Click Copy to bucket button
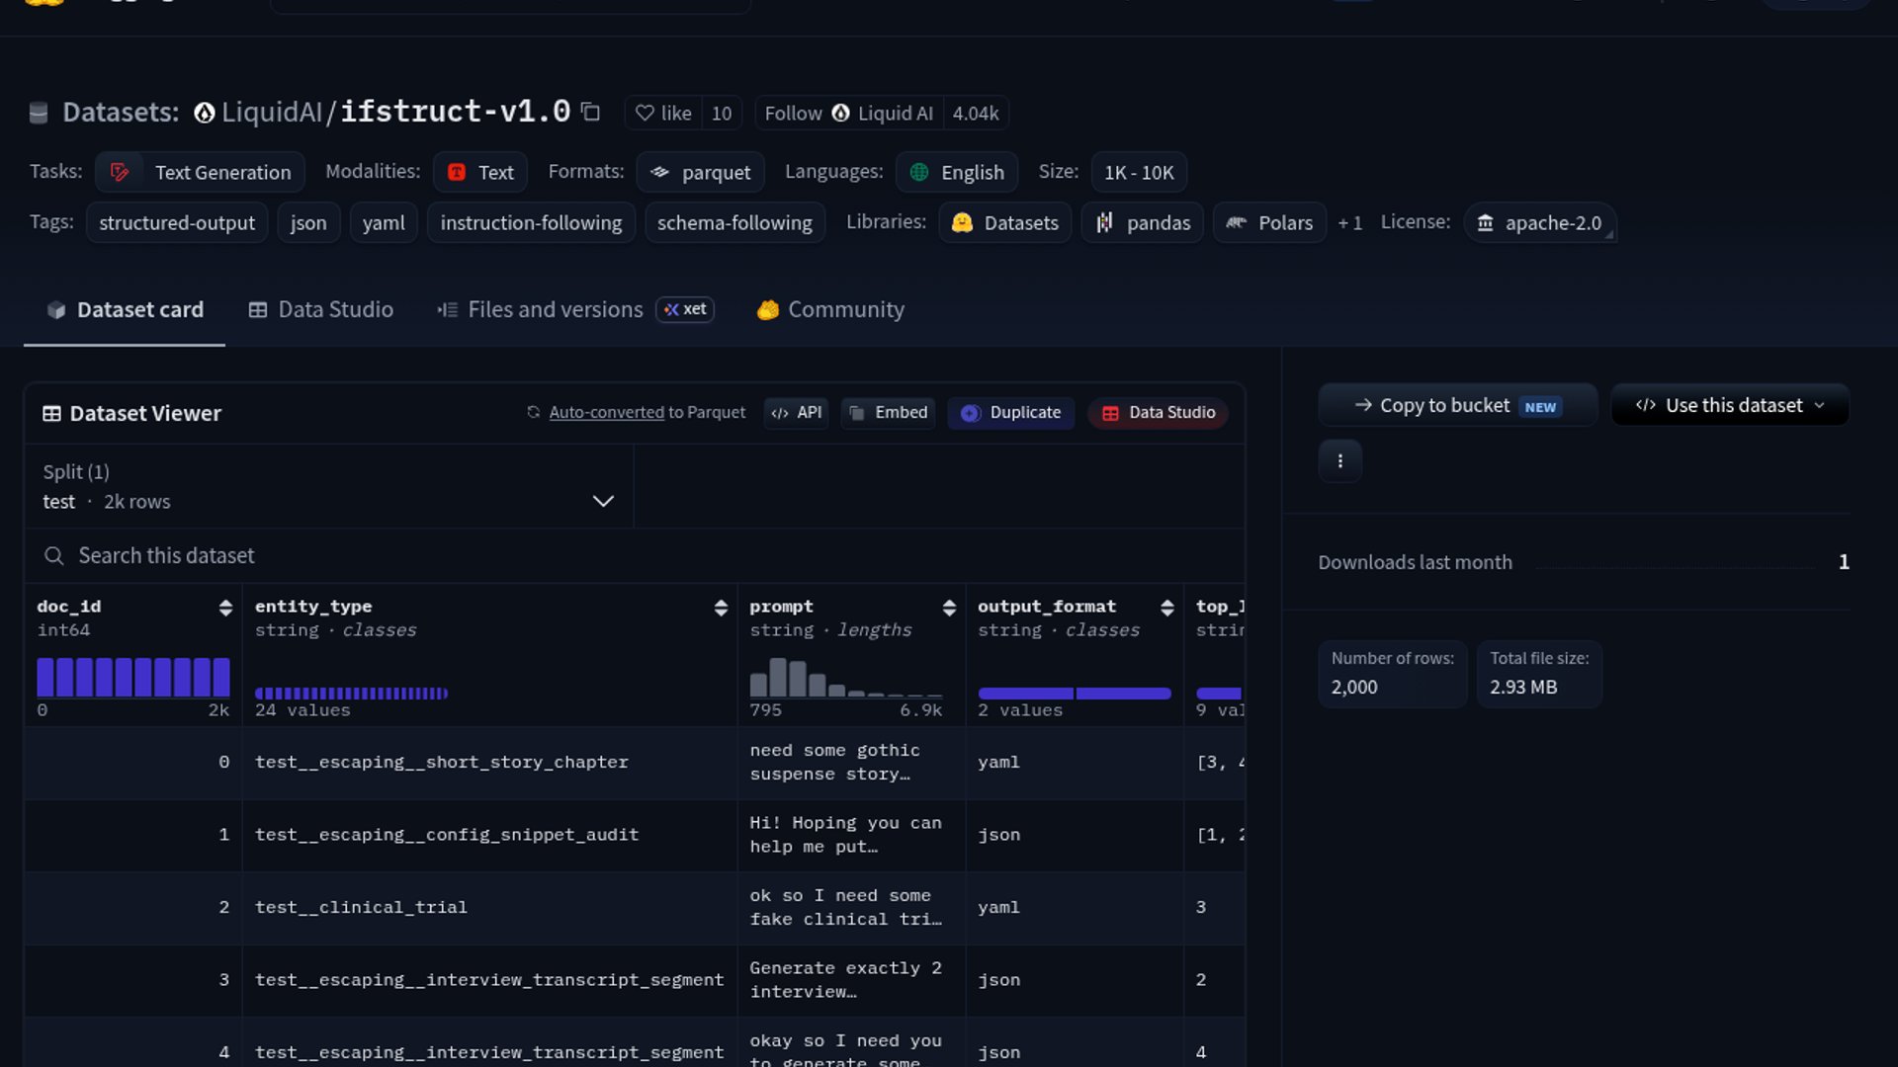This screenshot has width=1898, height=1067. coord(1457,405)
